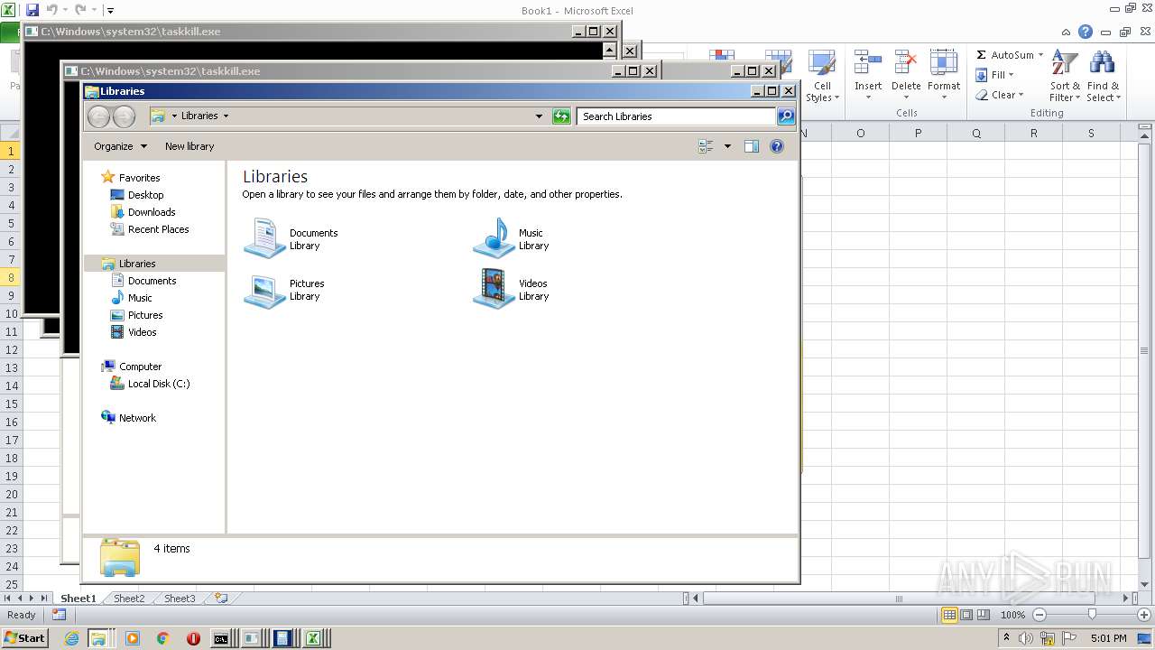The image size is (1155, 650).
Task: Switch to Normal view in Excel
Action: [949, 615]
